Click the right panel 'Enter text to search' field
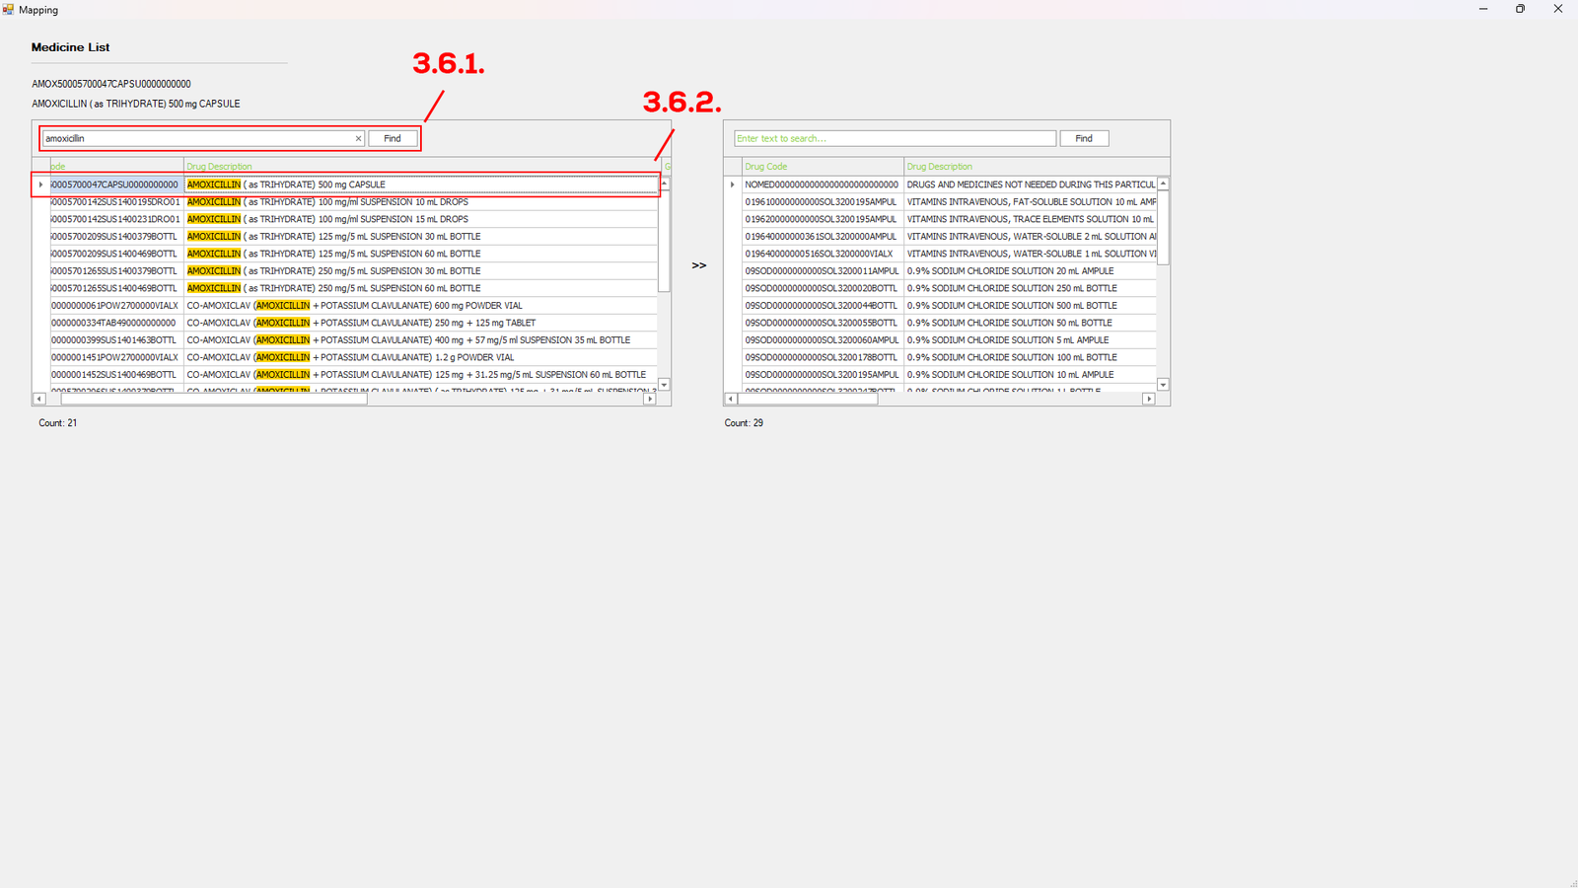 (x=894, y=139)
